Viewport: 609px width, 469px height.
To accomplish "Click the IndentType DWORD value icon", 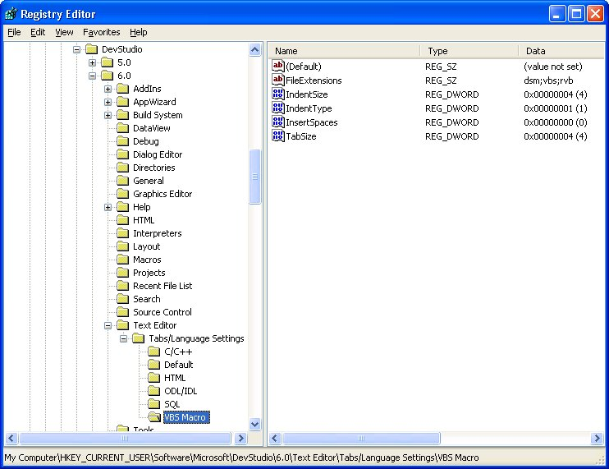I will tap(278, 108).
